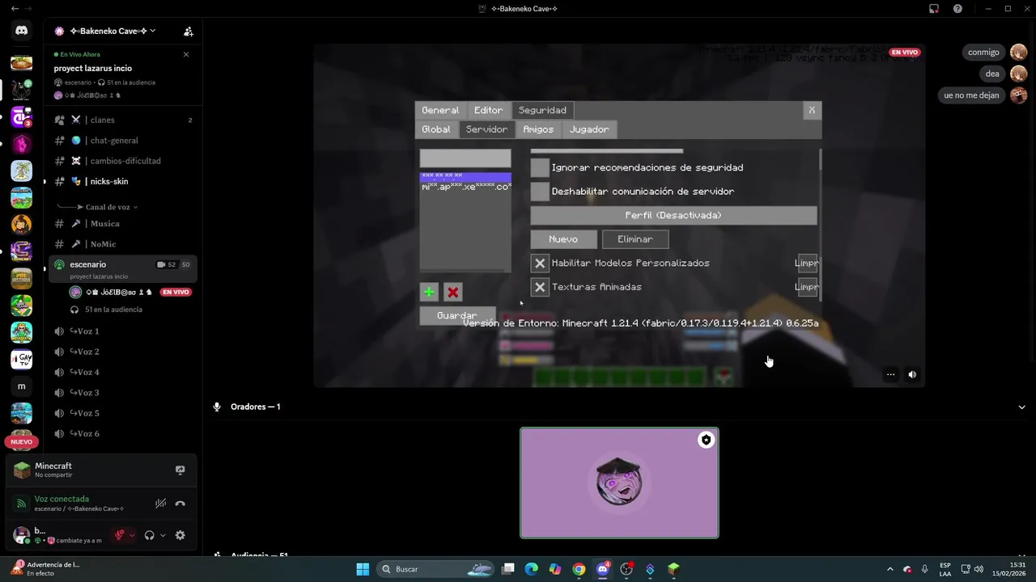Join the Voz 2 voice channel
The height and width of the screenshot is (582, 1036).
click(x=123, y=352)
